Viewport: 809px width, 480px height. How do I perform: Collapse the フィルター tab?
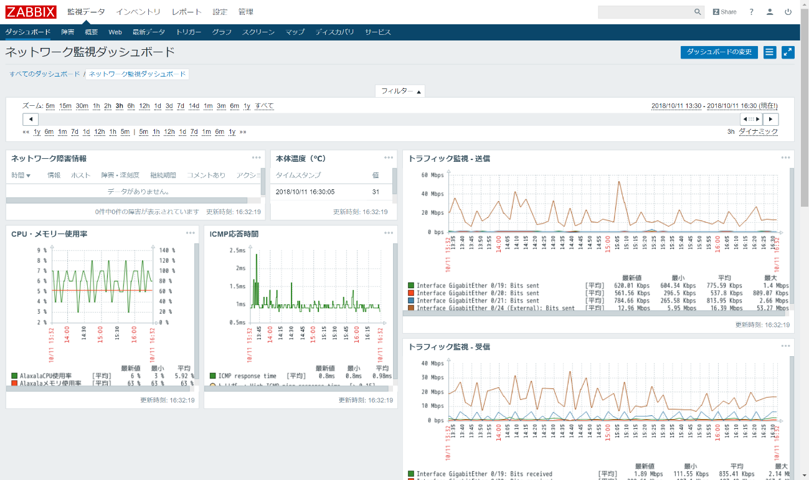pyautogui.click(x=400, y=91)
